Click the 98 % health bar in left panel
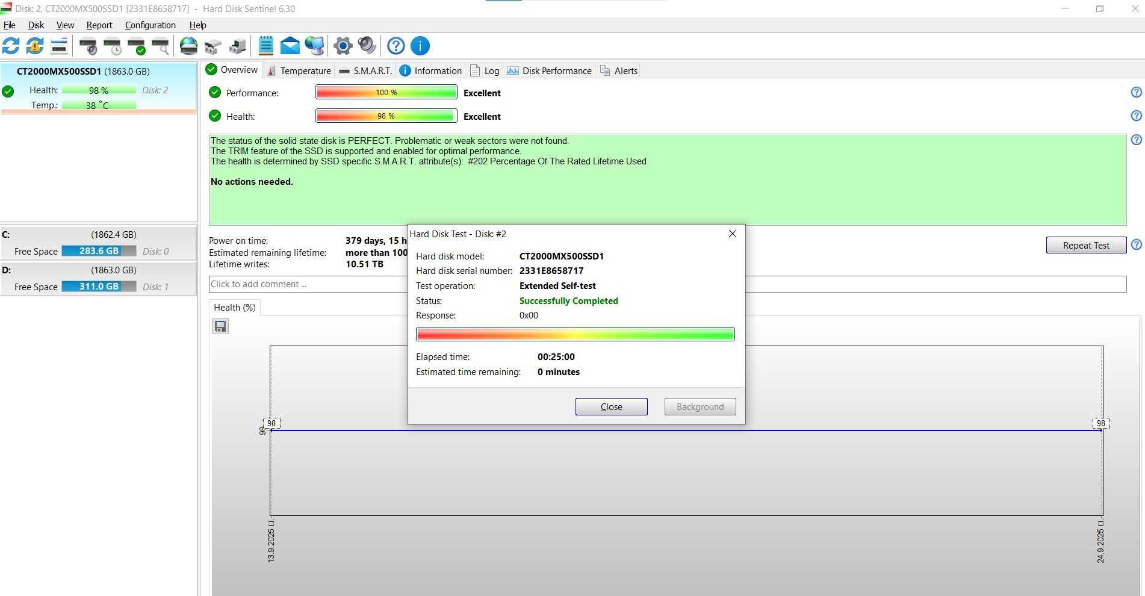This screenshot has width=1145, height=596. click(99, 90)
